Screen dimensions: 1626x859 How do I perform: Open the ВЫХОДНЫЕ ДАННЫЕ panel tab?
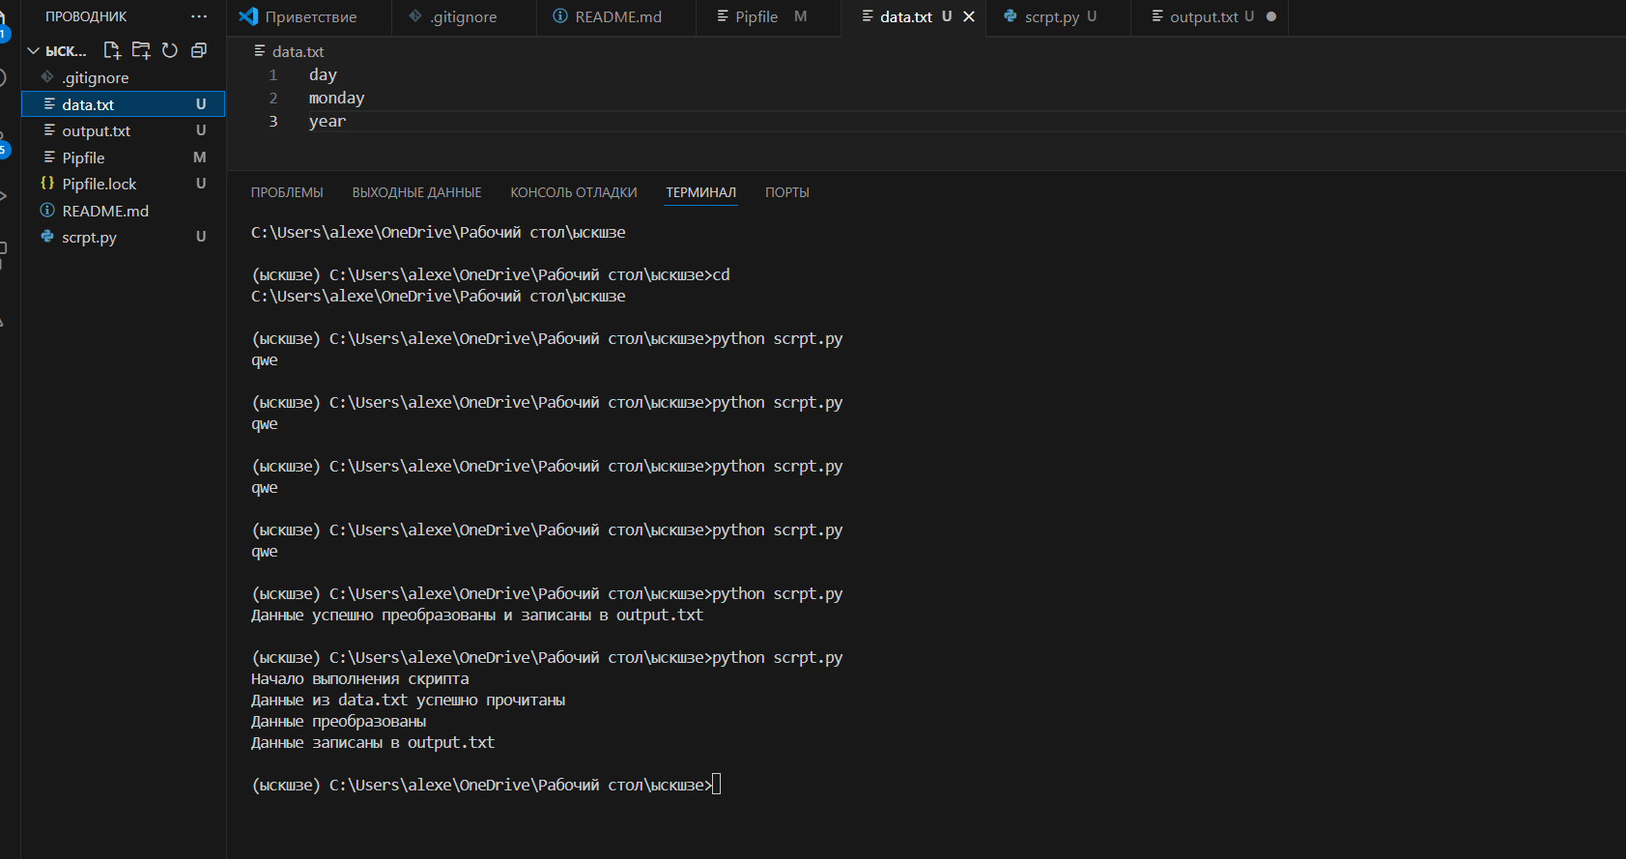[416, 192]
